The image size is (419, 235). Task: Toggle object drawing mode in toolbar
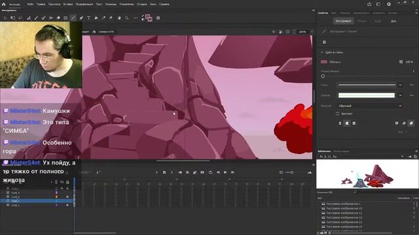[158, 18]
